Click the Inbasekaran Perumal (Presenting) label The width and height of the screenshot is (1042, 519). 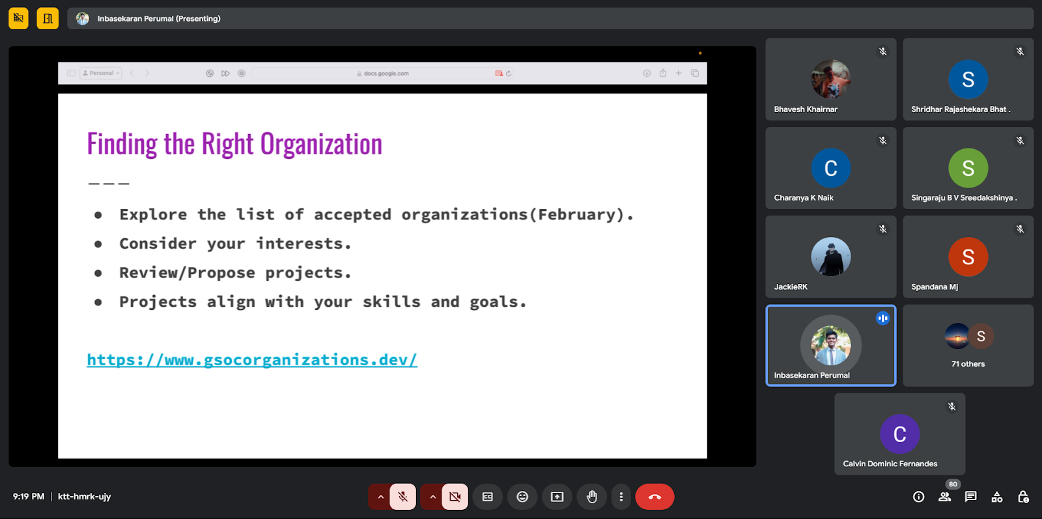pos(159,18)
